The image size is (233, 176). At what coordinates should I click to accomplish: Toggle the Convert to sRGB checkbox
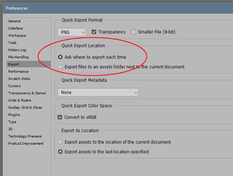[60, 117]
